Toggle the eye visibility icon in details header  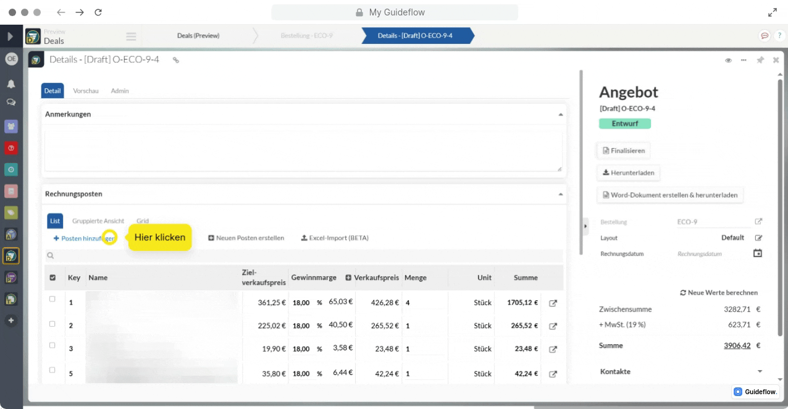(728, 60)
